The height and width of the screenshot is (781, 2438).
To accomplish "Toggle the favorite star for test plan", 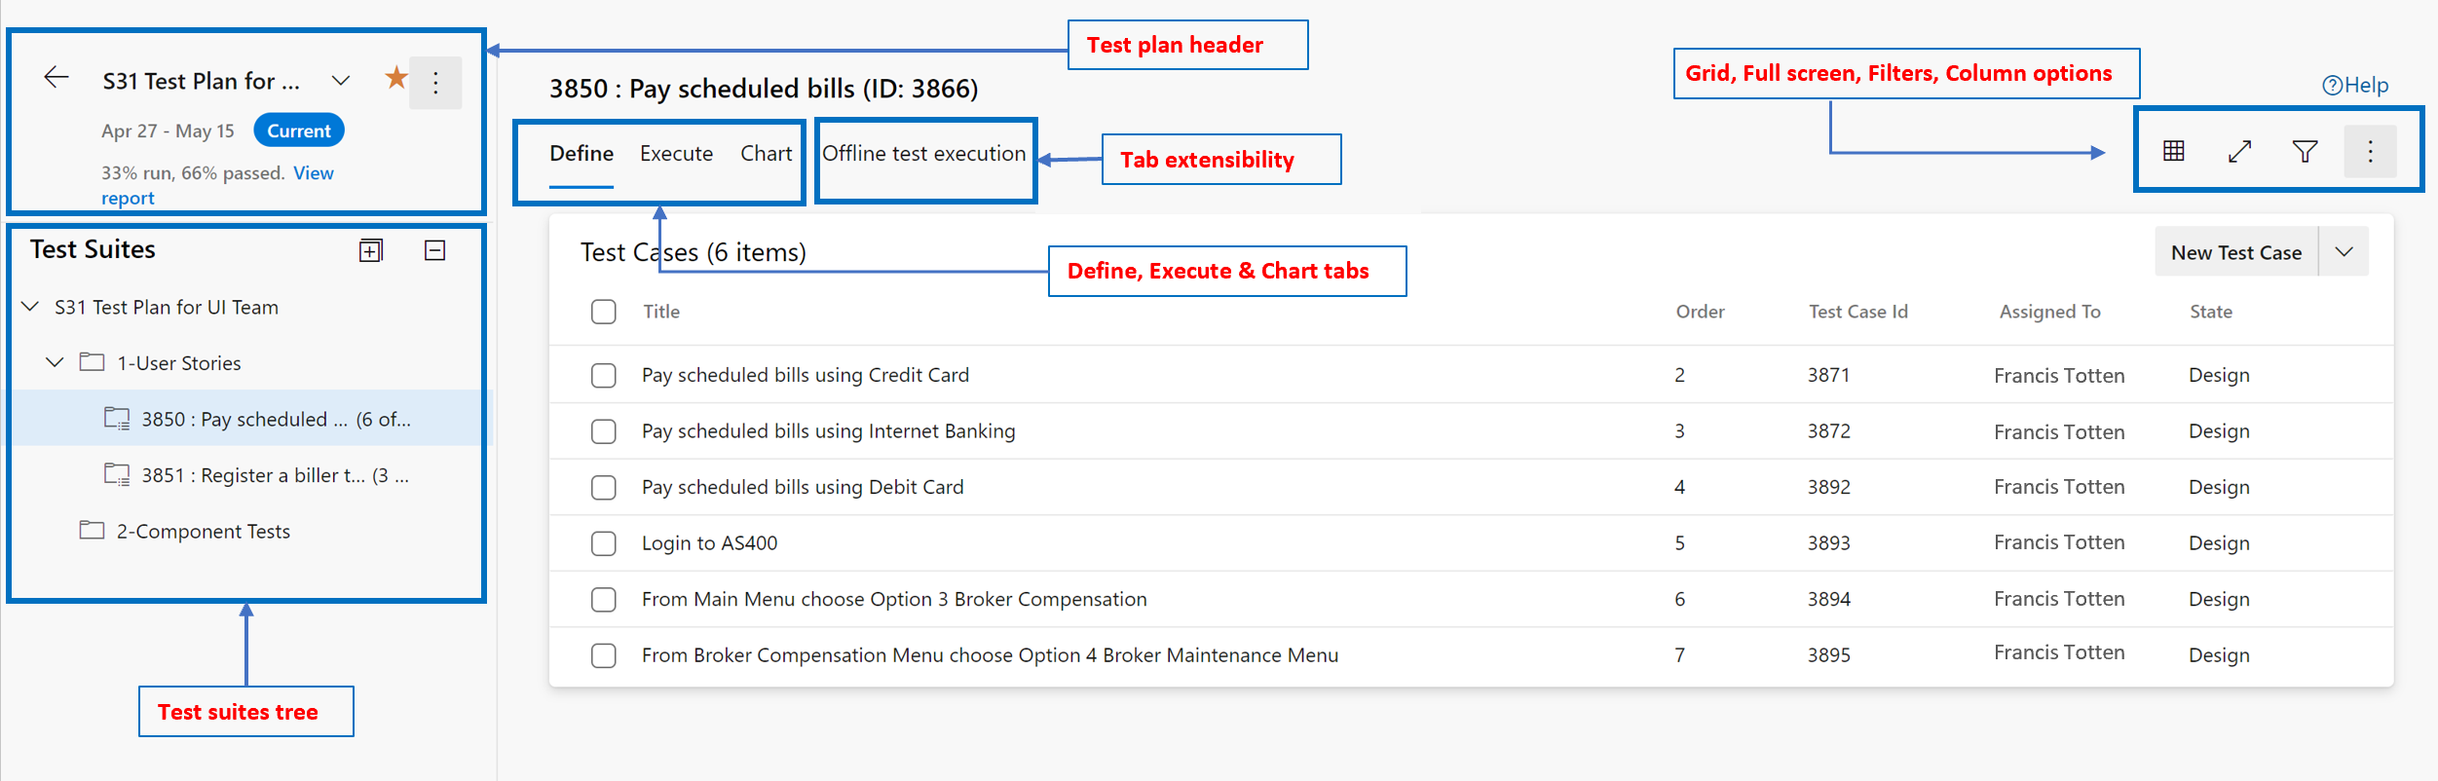I will [395, 78].
